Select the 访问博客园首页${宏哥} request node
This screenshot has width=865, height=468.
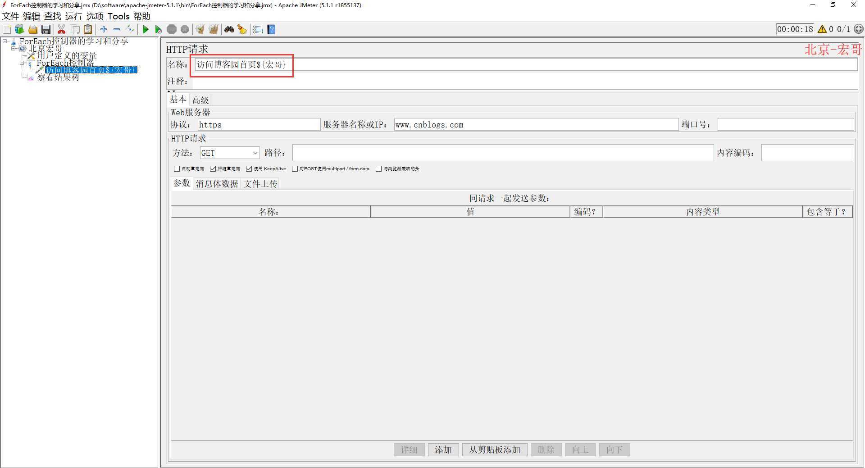pos(91,70)
